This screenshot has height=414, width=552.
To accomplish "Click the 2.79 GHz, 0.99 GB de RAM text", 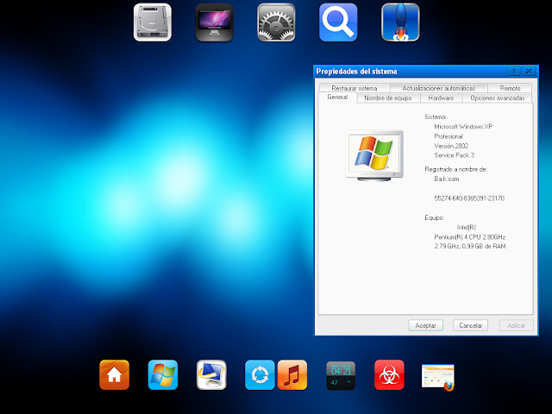I will 470,246.
